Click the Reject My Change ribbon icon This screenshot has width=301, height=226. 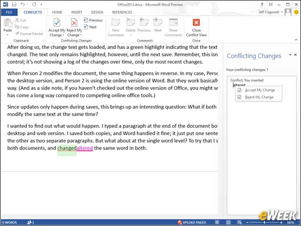pyautogui.click(x=74, y=23)
